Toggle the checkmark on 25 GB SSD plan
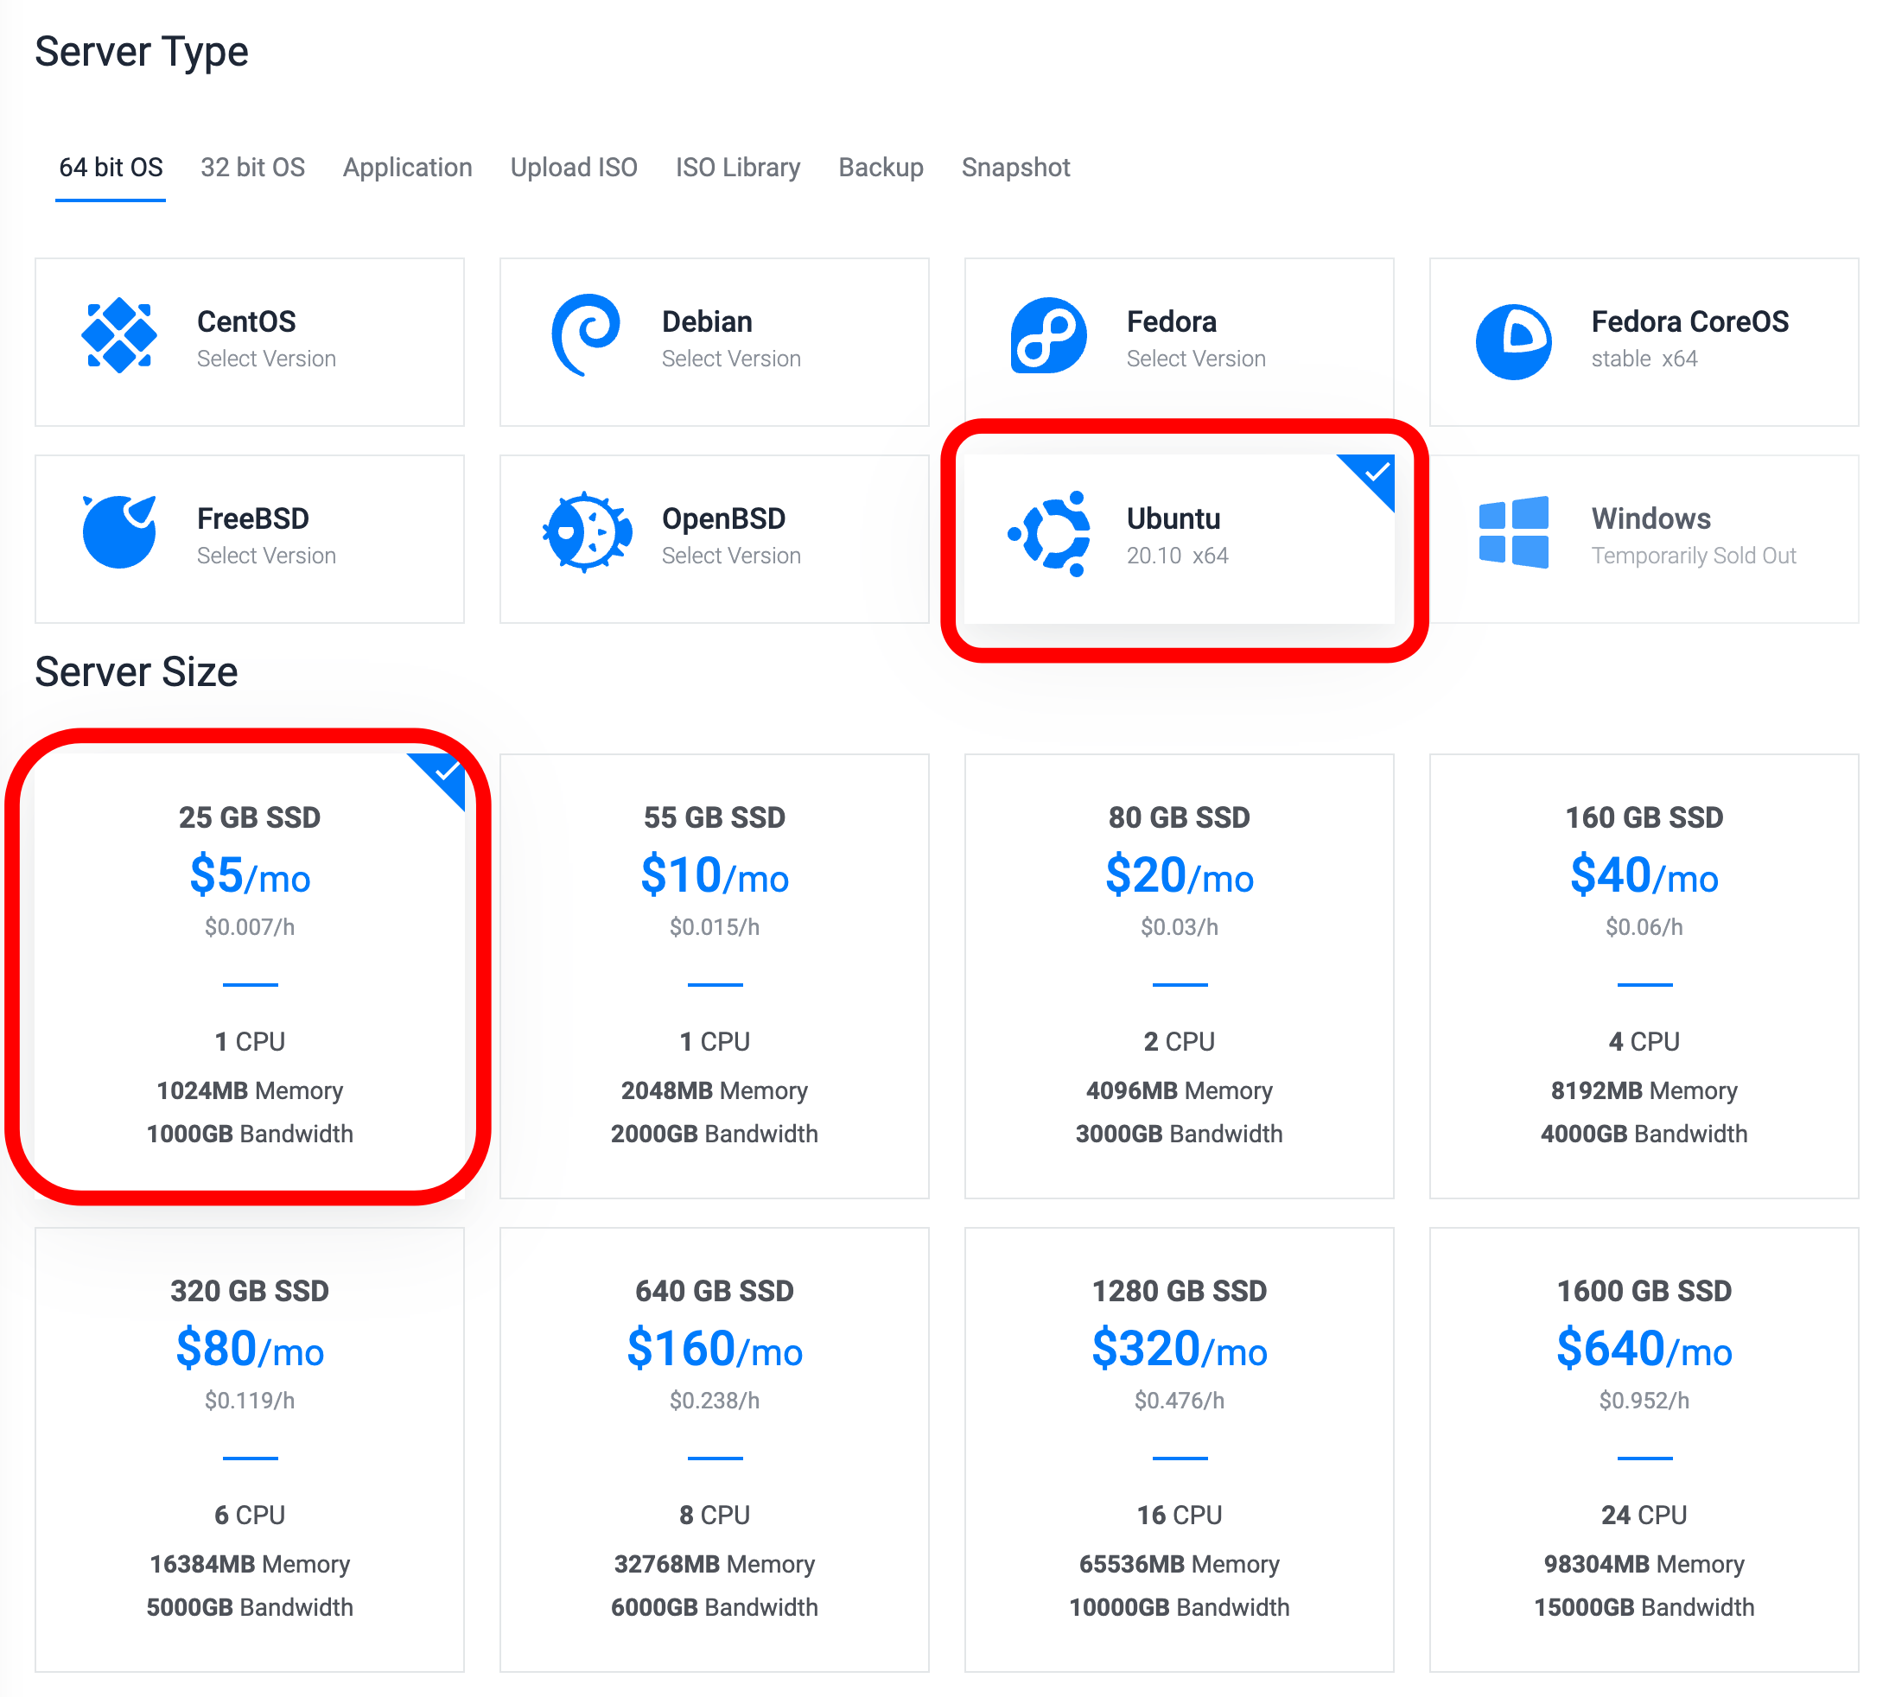 pos(446,771)
